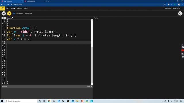The image size is (184, 103).
Task: Click the green circle browser extension icon
Action: click(175, 5)
